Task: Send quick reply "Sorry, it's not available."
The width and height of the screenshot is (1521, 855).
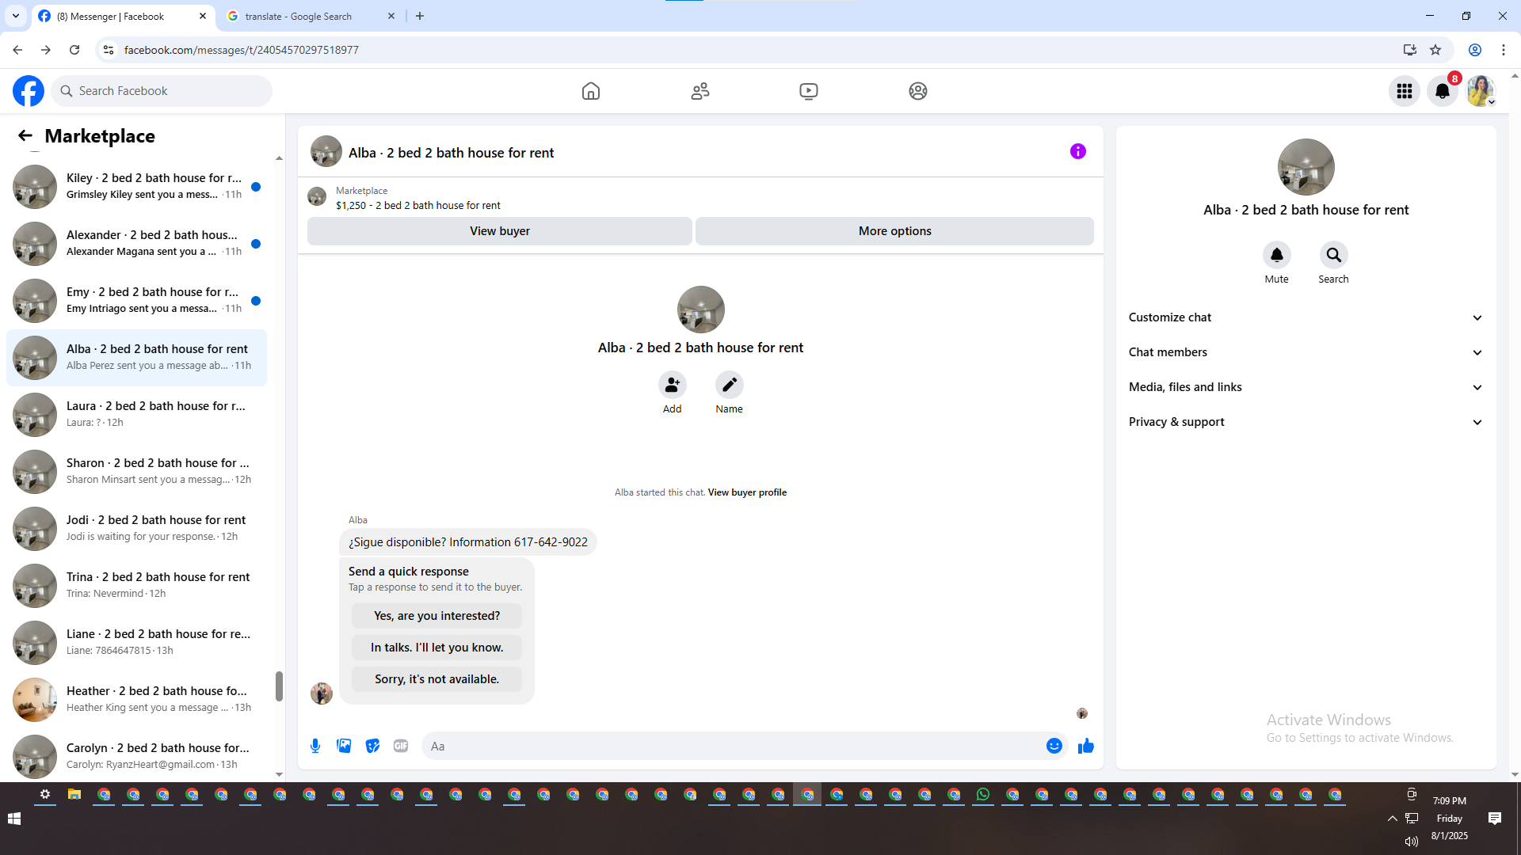Action: 436,679
